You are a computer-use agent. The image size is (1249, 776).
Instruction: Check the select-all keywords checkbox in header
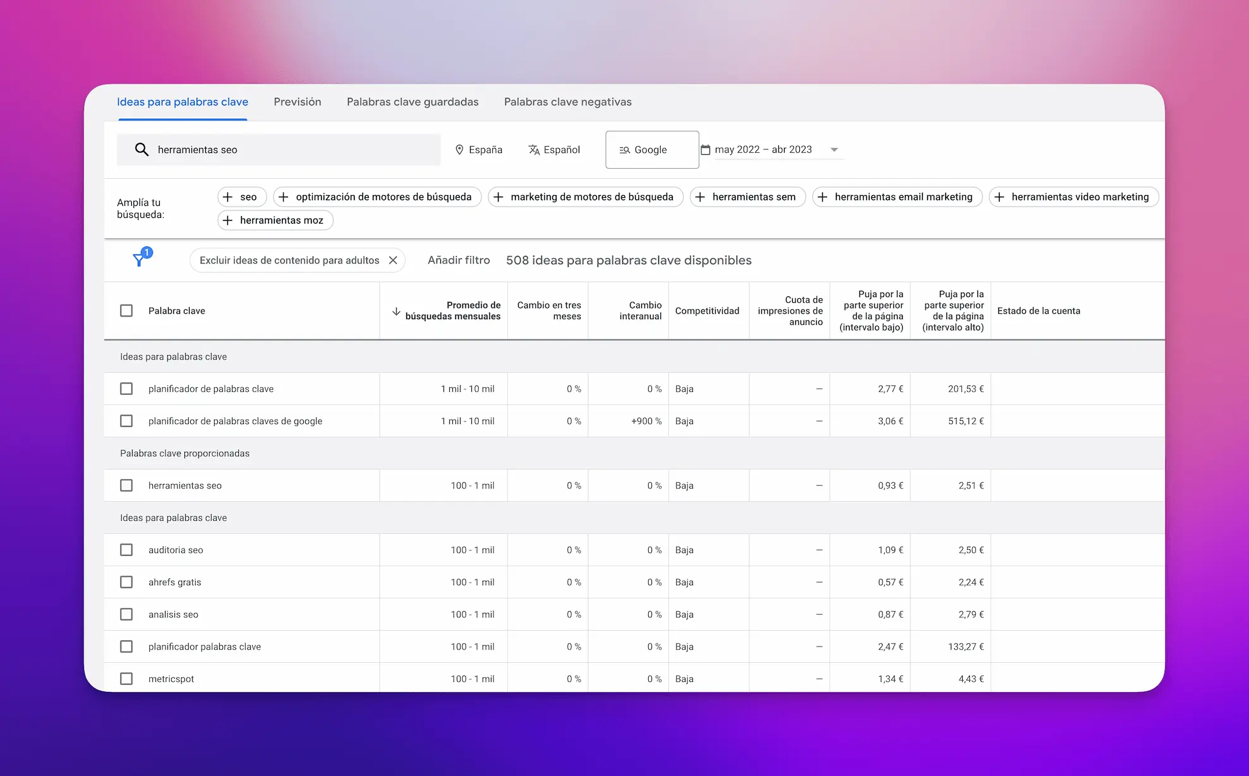pyautogui.click(x=126, y=310)
